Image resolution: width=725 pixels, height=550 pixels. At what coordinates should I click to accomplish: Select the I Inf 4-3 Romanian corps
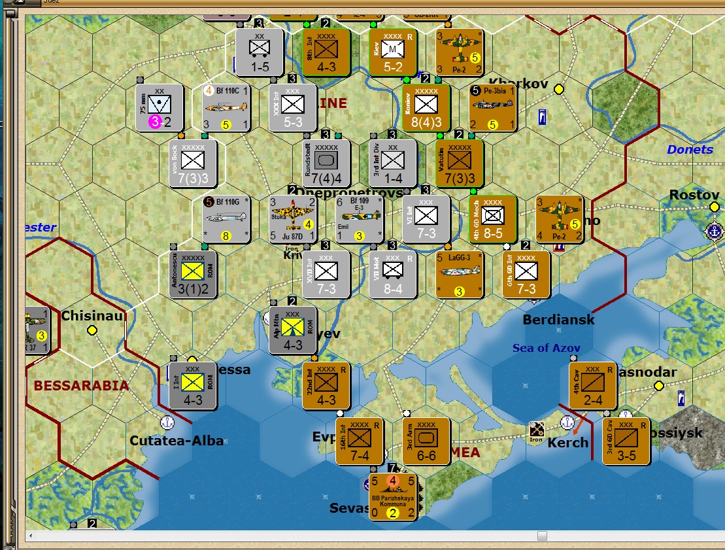(193, 386)
